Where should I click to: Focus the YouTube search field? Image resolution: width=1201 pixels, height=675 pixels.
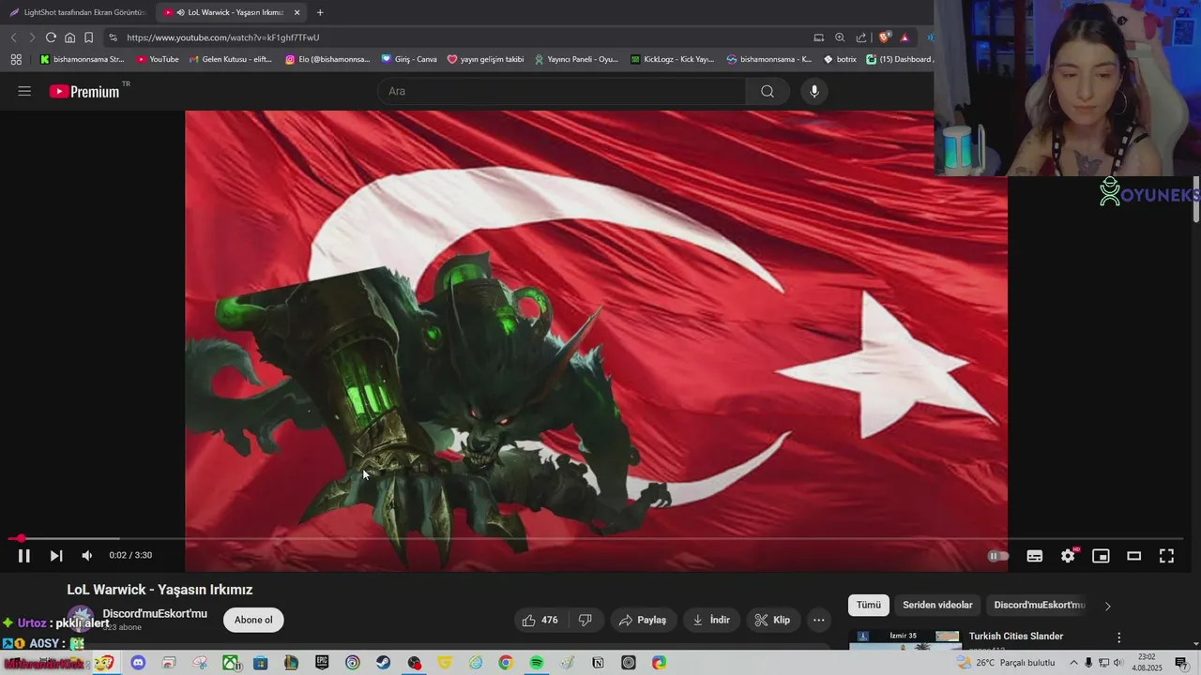pos(561,91)
